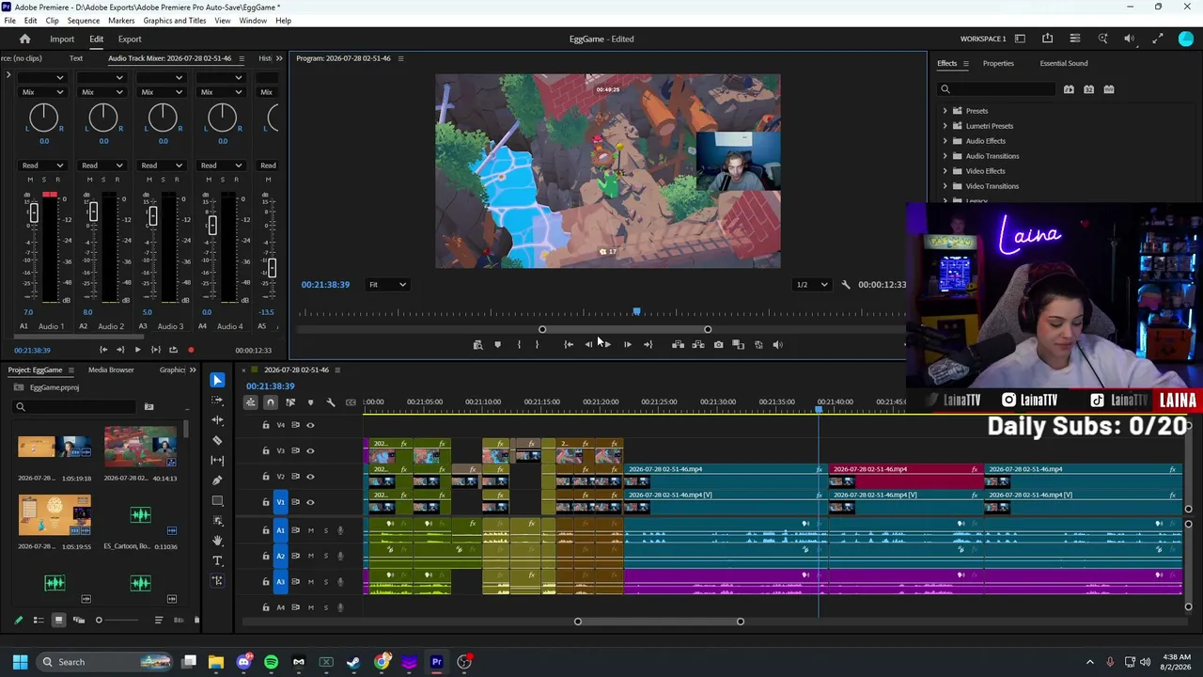Expand Lumetri Presets folder
The image size is (1203, 677).
[945, 126]
